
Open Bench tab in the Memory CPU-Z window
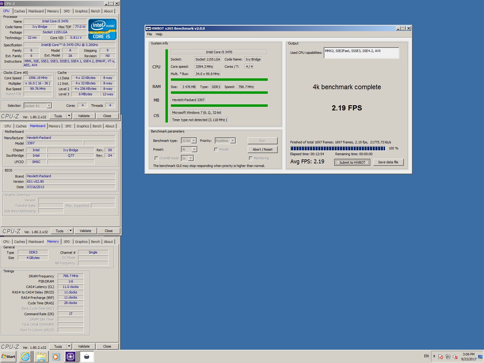pos(95,242)
